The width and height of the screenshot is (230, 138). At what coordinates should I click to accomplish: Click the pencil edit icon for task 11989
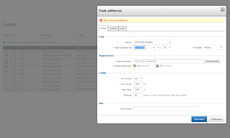(11, 52)
